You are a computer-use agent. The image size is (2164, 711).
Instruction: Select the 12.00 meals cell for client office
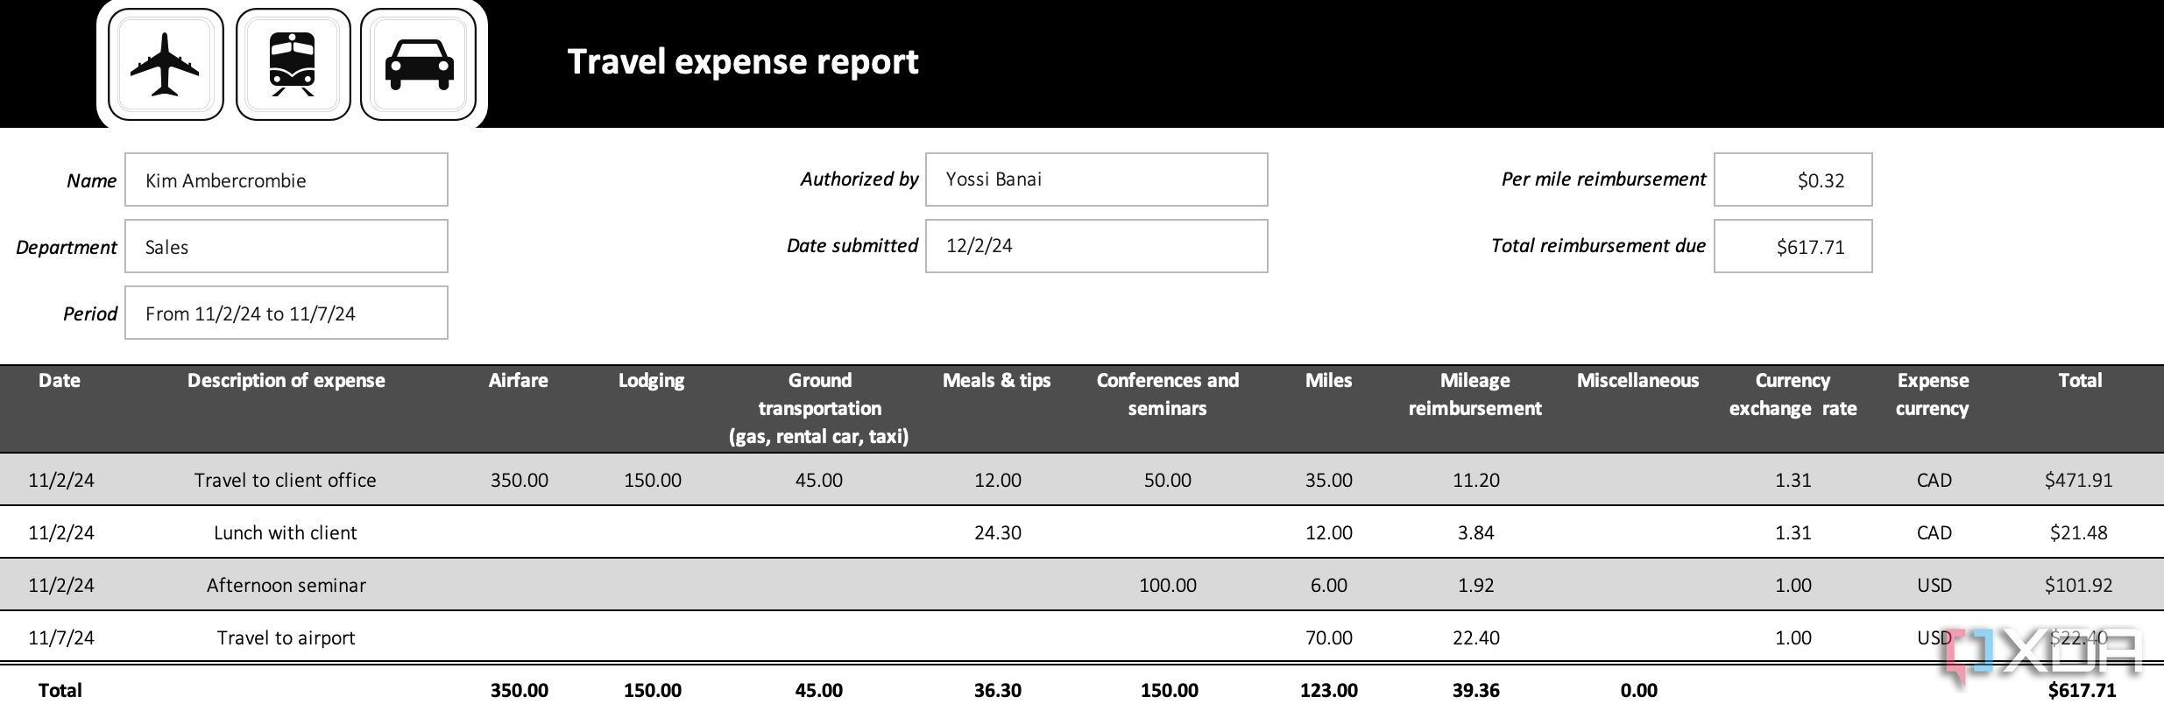998,480
